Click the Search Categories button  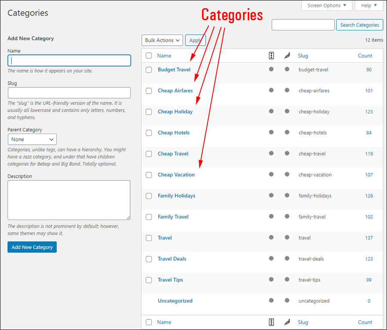359,25
